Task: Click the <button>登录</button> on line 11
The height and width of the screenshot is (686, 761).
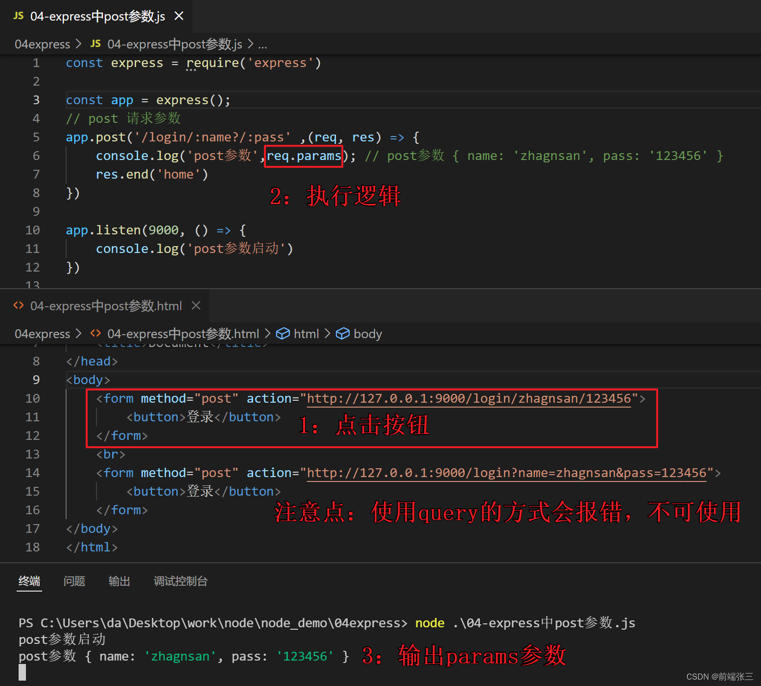Action: pos(204,417)
